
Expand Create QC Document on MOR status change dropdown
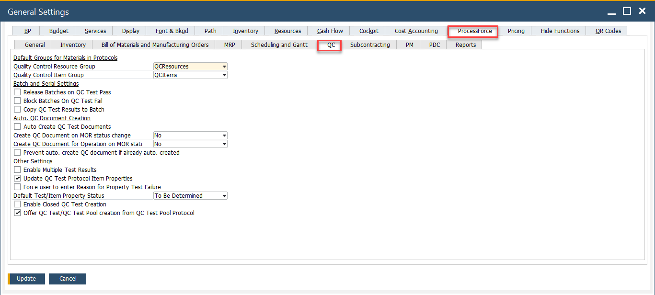click(x=224, y=136)
